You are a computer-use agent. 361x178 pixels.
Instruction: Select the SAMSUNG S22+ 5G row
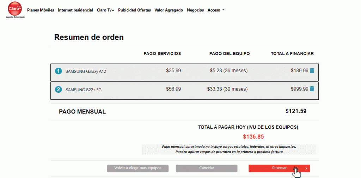point(184,91)
